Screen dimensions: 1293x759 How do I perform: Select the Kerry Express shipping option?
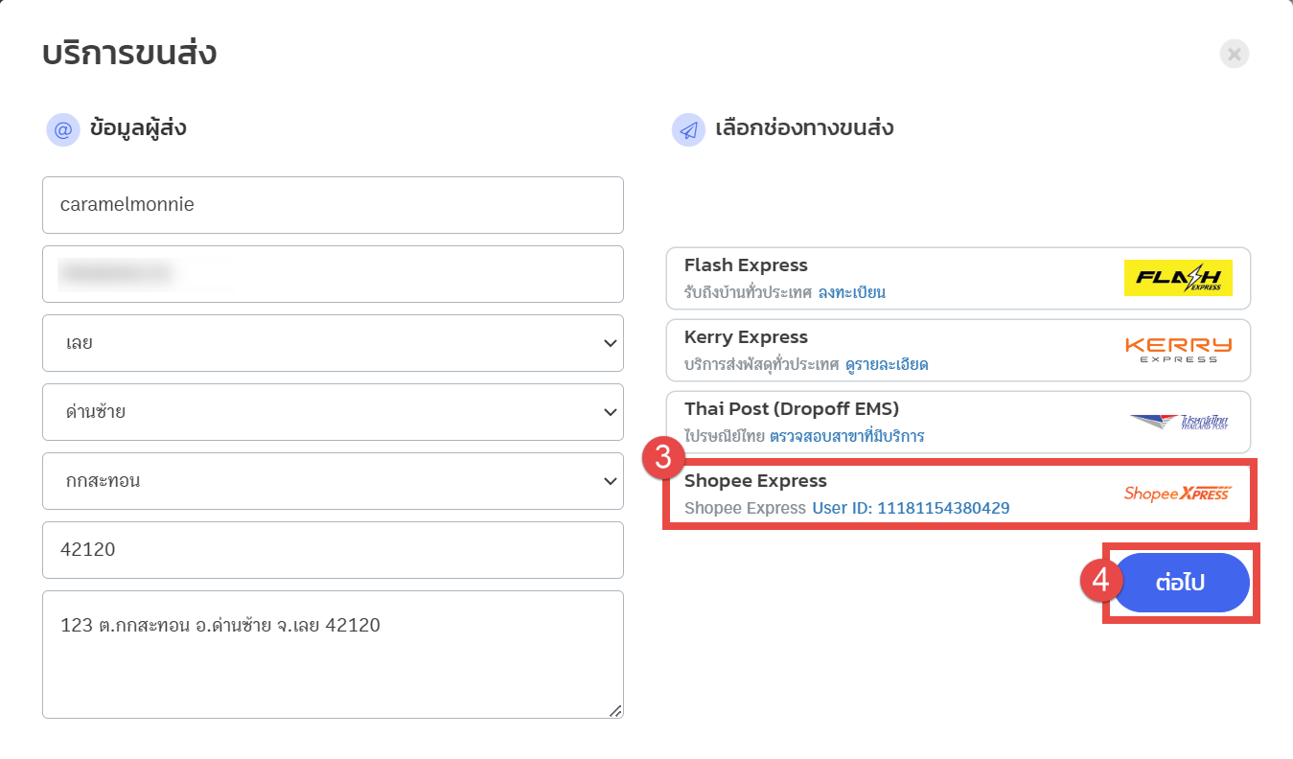click(x=958, y=351)
